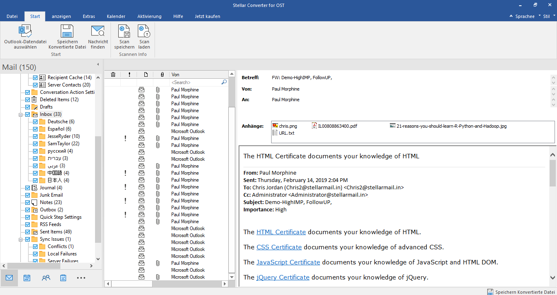Click search magnifier icon in Von filter

point(224,82)
